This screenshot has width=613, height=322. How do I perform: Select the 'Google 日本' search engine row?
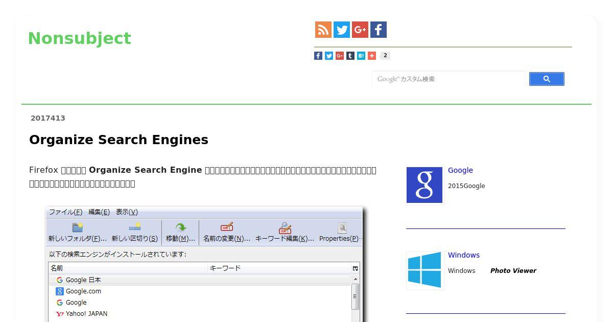click(x=200, y=280)
